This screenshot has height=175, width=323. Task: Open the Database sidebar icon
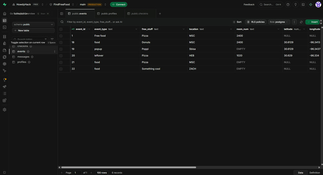click(x=4, y=37)
